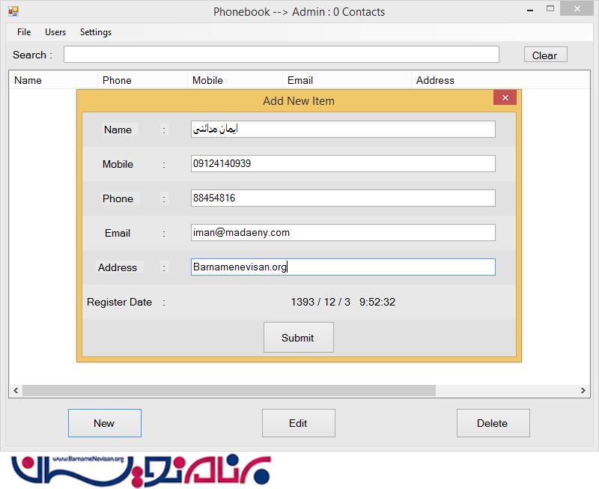Click the Name label in dialog
Image resolution: width=599 pixels, height=489 pixels.
click(118, 130)
